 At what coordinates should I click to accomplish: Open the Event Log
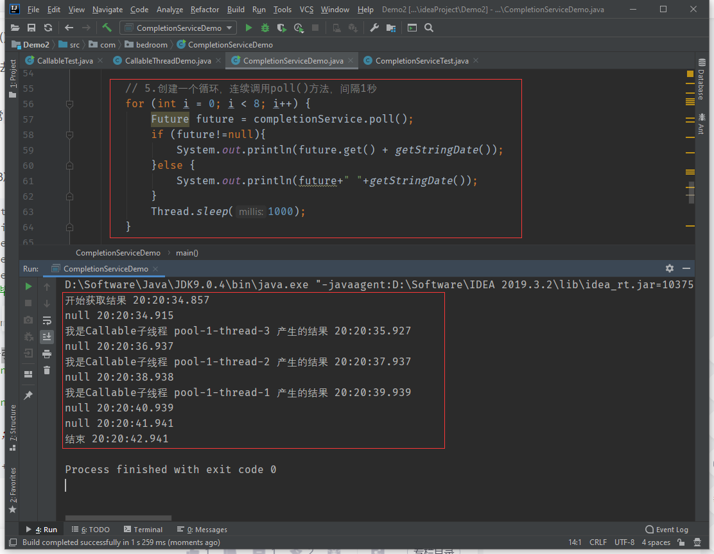[x=666, y=530]
